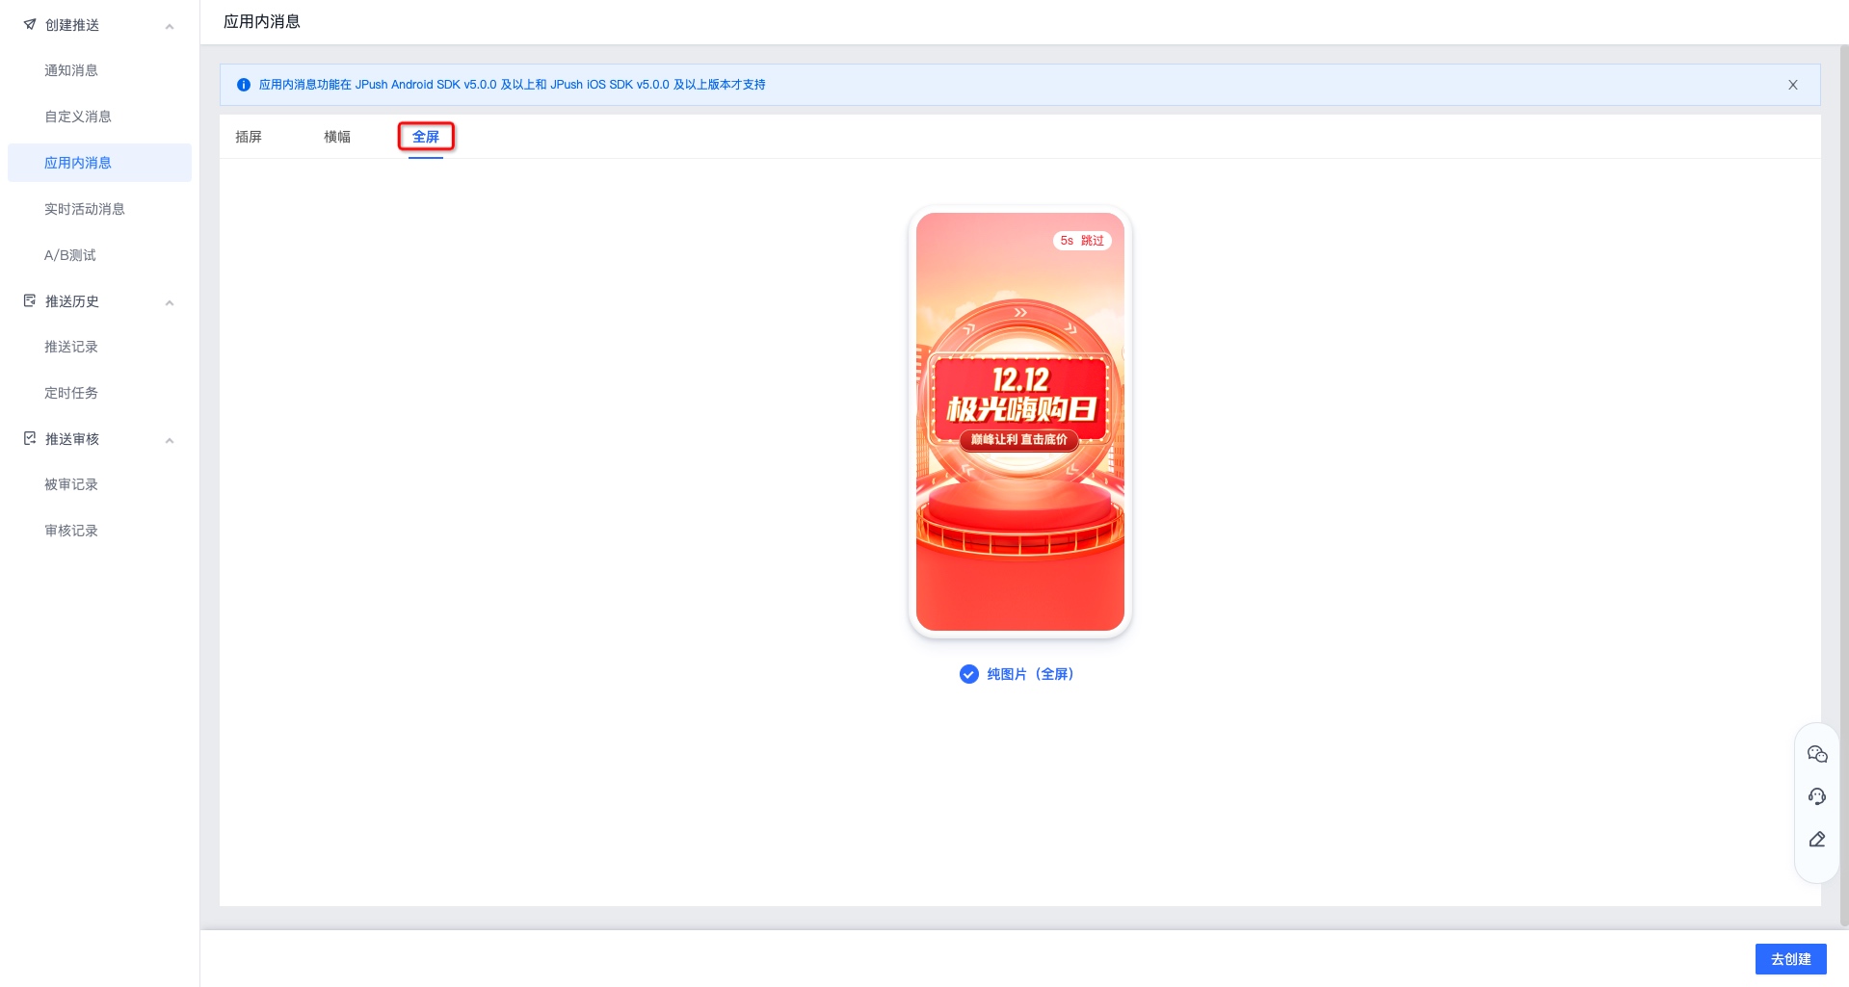Open 应用内消息 in the sidebar
The width and height of the screenshot is (1849, 987).
point(99,163)
